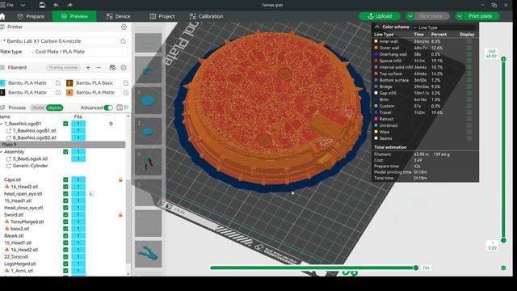This screenshot has width=517, height=291.
Task: Click the Save project icon
Action: (x=42, y=5)
